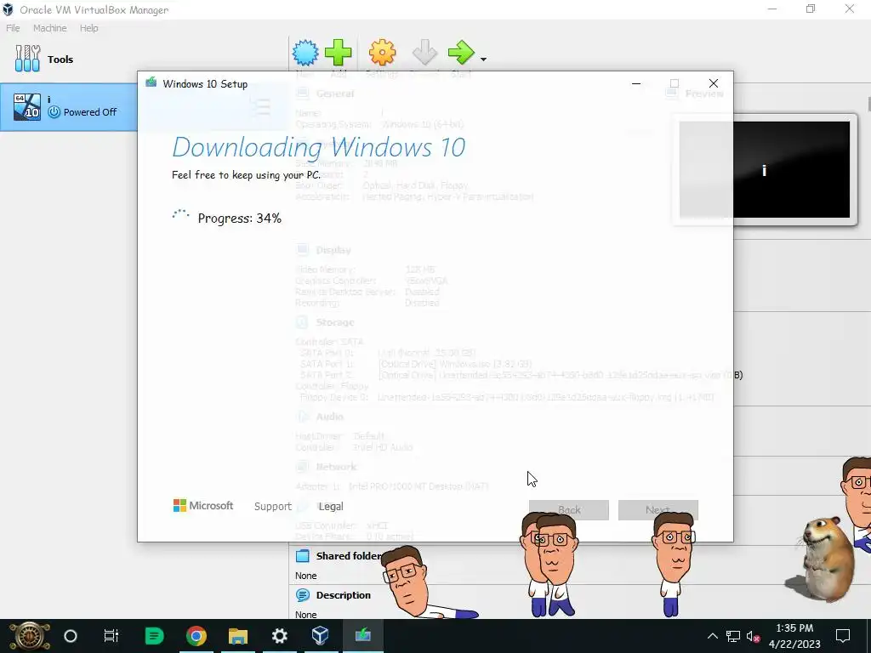Click the grey Discard arrow icon

tap(425, 53)
